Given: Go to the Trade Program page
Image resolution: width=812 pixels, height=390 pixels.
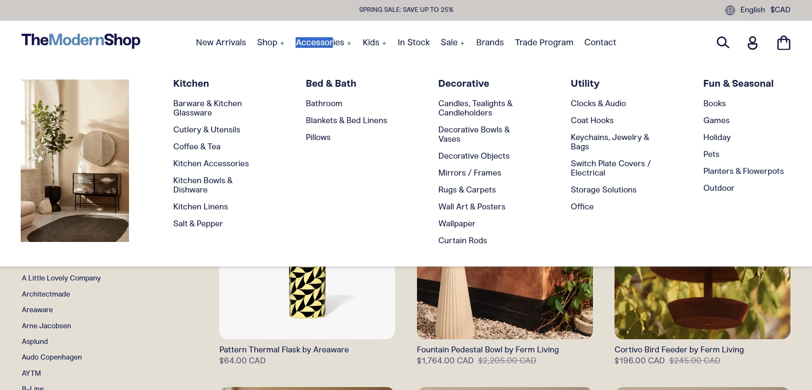Looking at the screenshot, I should coord(544,43).
